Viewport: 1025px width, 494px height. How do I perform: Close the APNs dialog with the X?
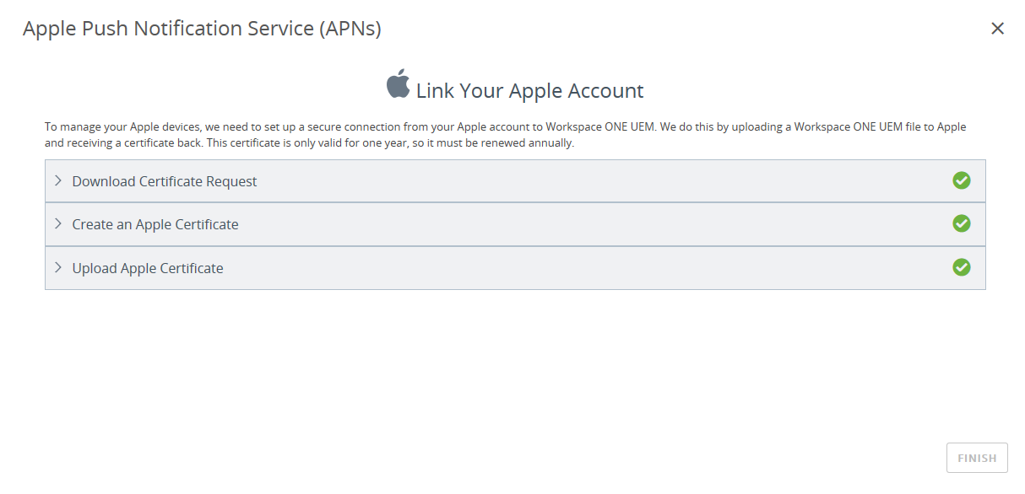(997, 29)
